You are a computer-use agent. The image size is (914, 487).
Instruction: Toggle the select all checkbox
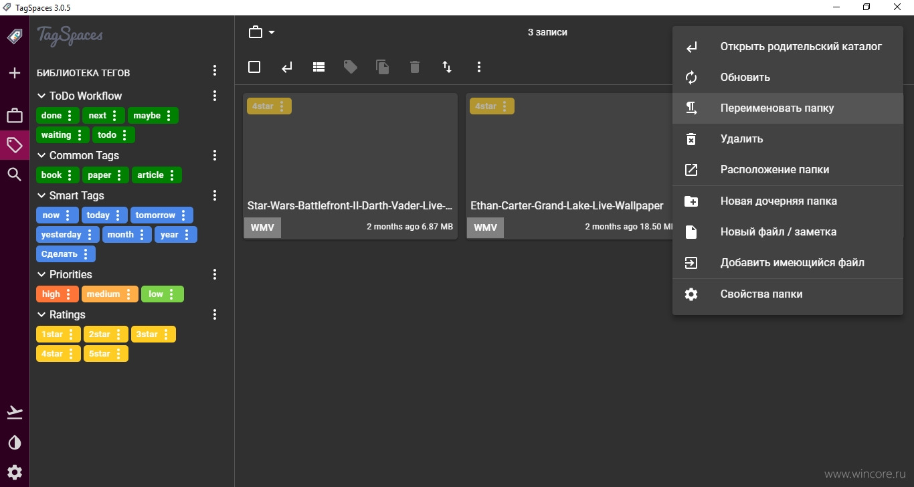click(x=254, y=67)
